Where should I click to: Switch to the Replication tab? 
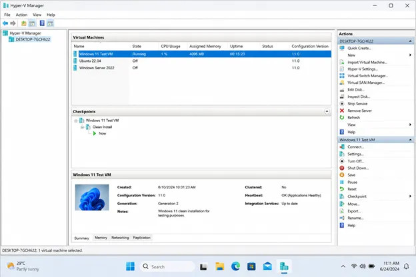(142, 238)
